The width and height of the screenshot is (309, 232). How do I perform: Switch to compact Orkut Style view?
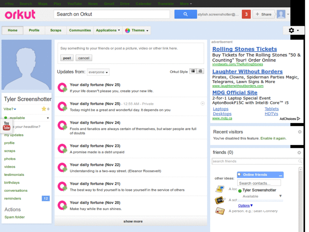[x=193, y=71]
